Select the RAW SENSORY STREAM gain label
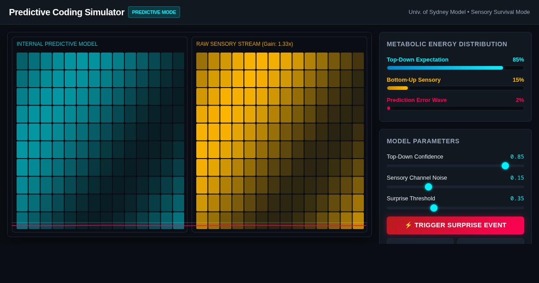Image resolution: width=539 pixels, height=283 pixels. (244, 44)
